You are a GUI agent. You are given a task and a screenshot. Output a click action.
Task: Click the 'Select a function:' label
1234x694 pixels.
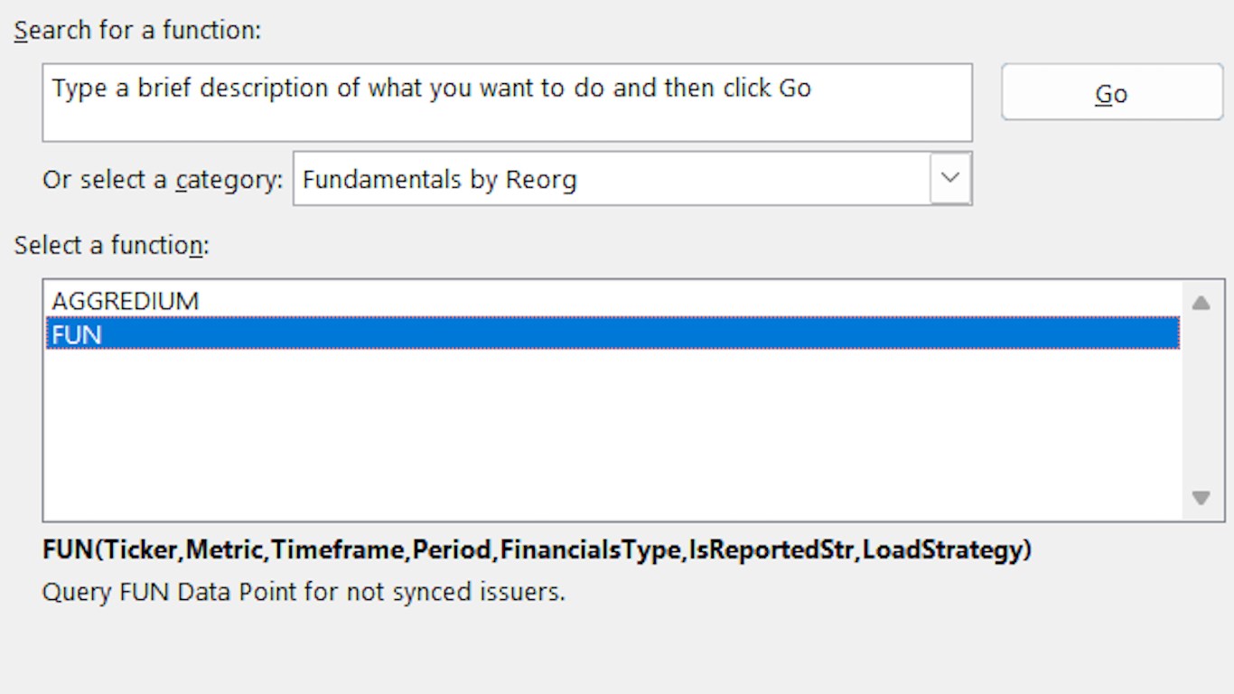(x=111, y=245)
